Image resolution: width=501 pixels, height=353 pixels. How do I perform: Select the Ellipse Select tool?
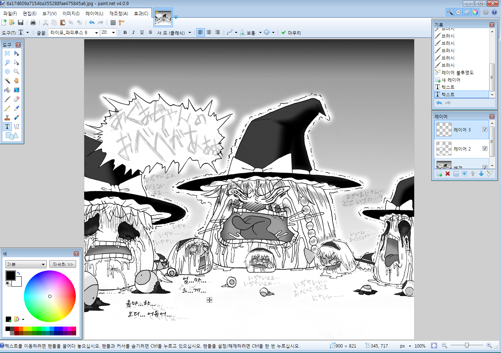(7, 72)
